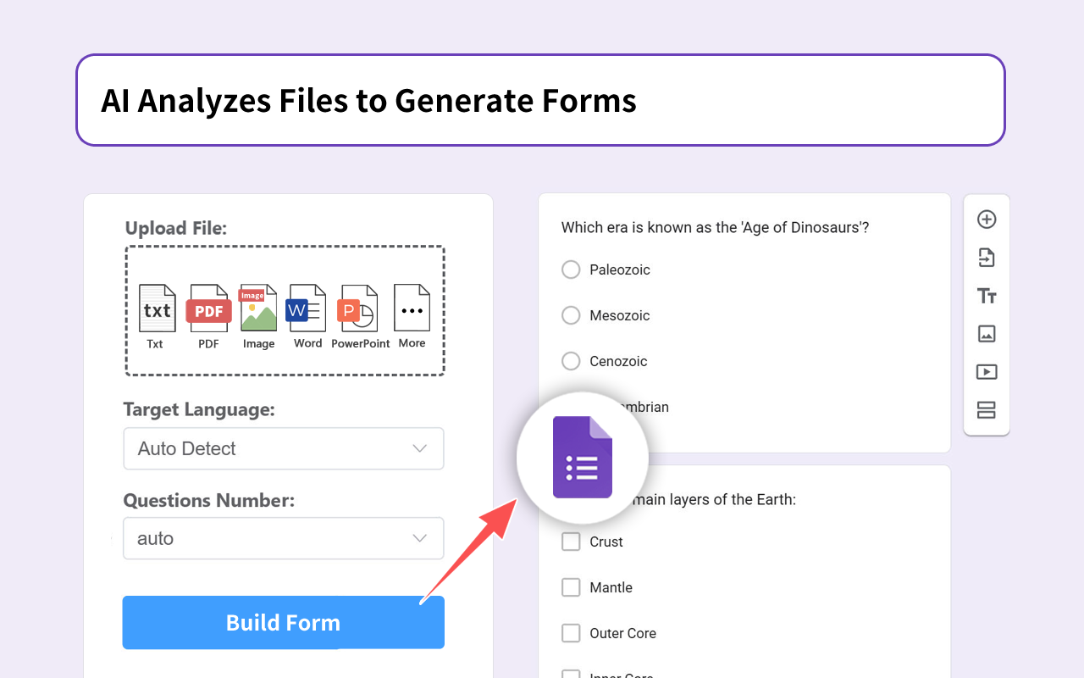Select the Txt file type icon
Viewport: 1084px width, 678px height.
[157, 309]
